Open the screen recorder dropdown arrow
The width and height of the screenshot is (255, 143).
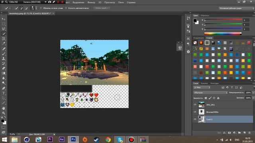pos(45,2)
